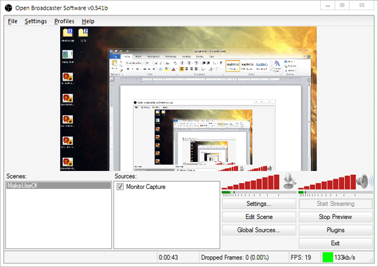Toggle the Monitor Capture source checkbox
This screenshot has width=378, height=267.
(x=120, y=187)
